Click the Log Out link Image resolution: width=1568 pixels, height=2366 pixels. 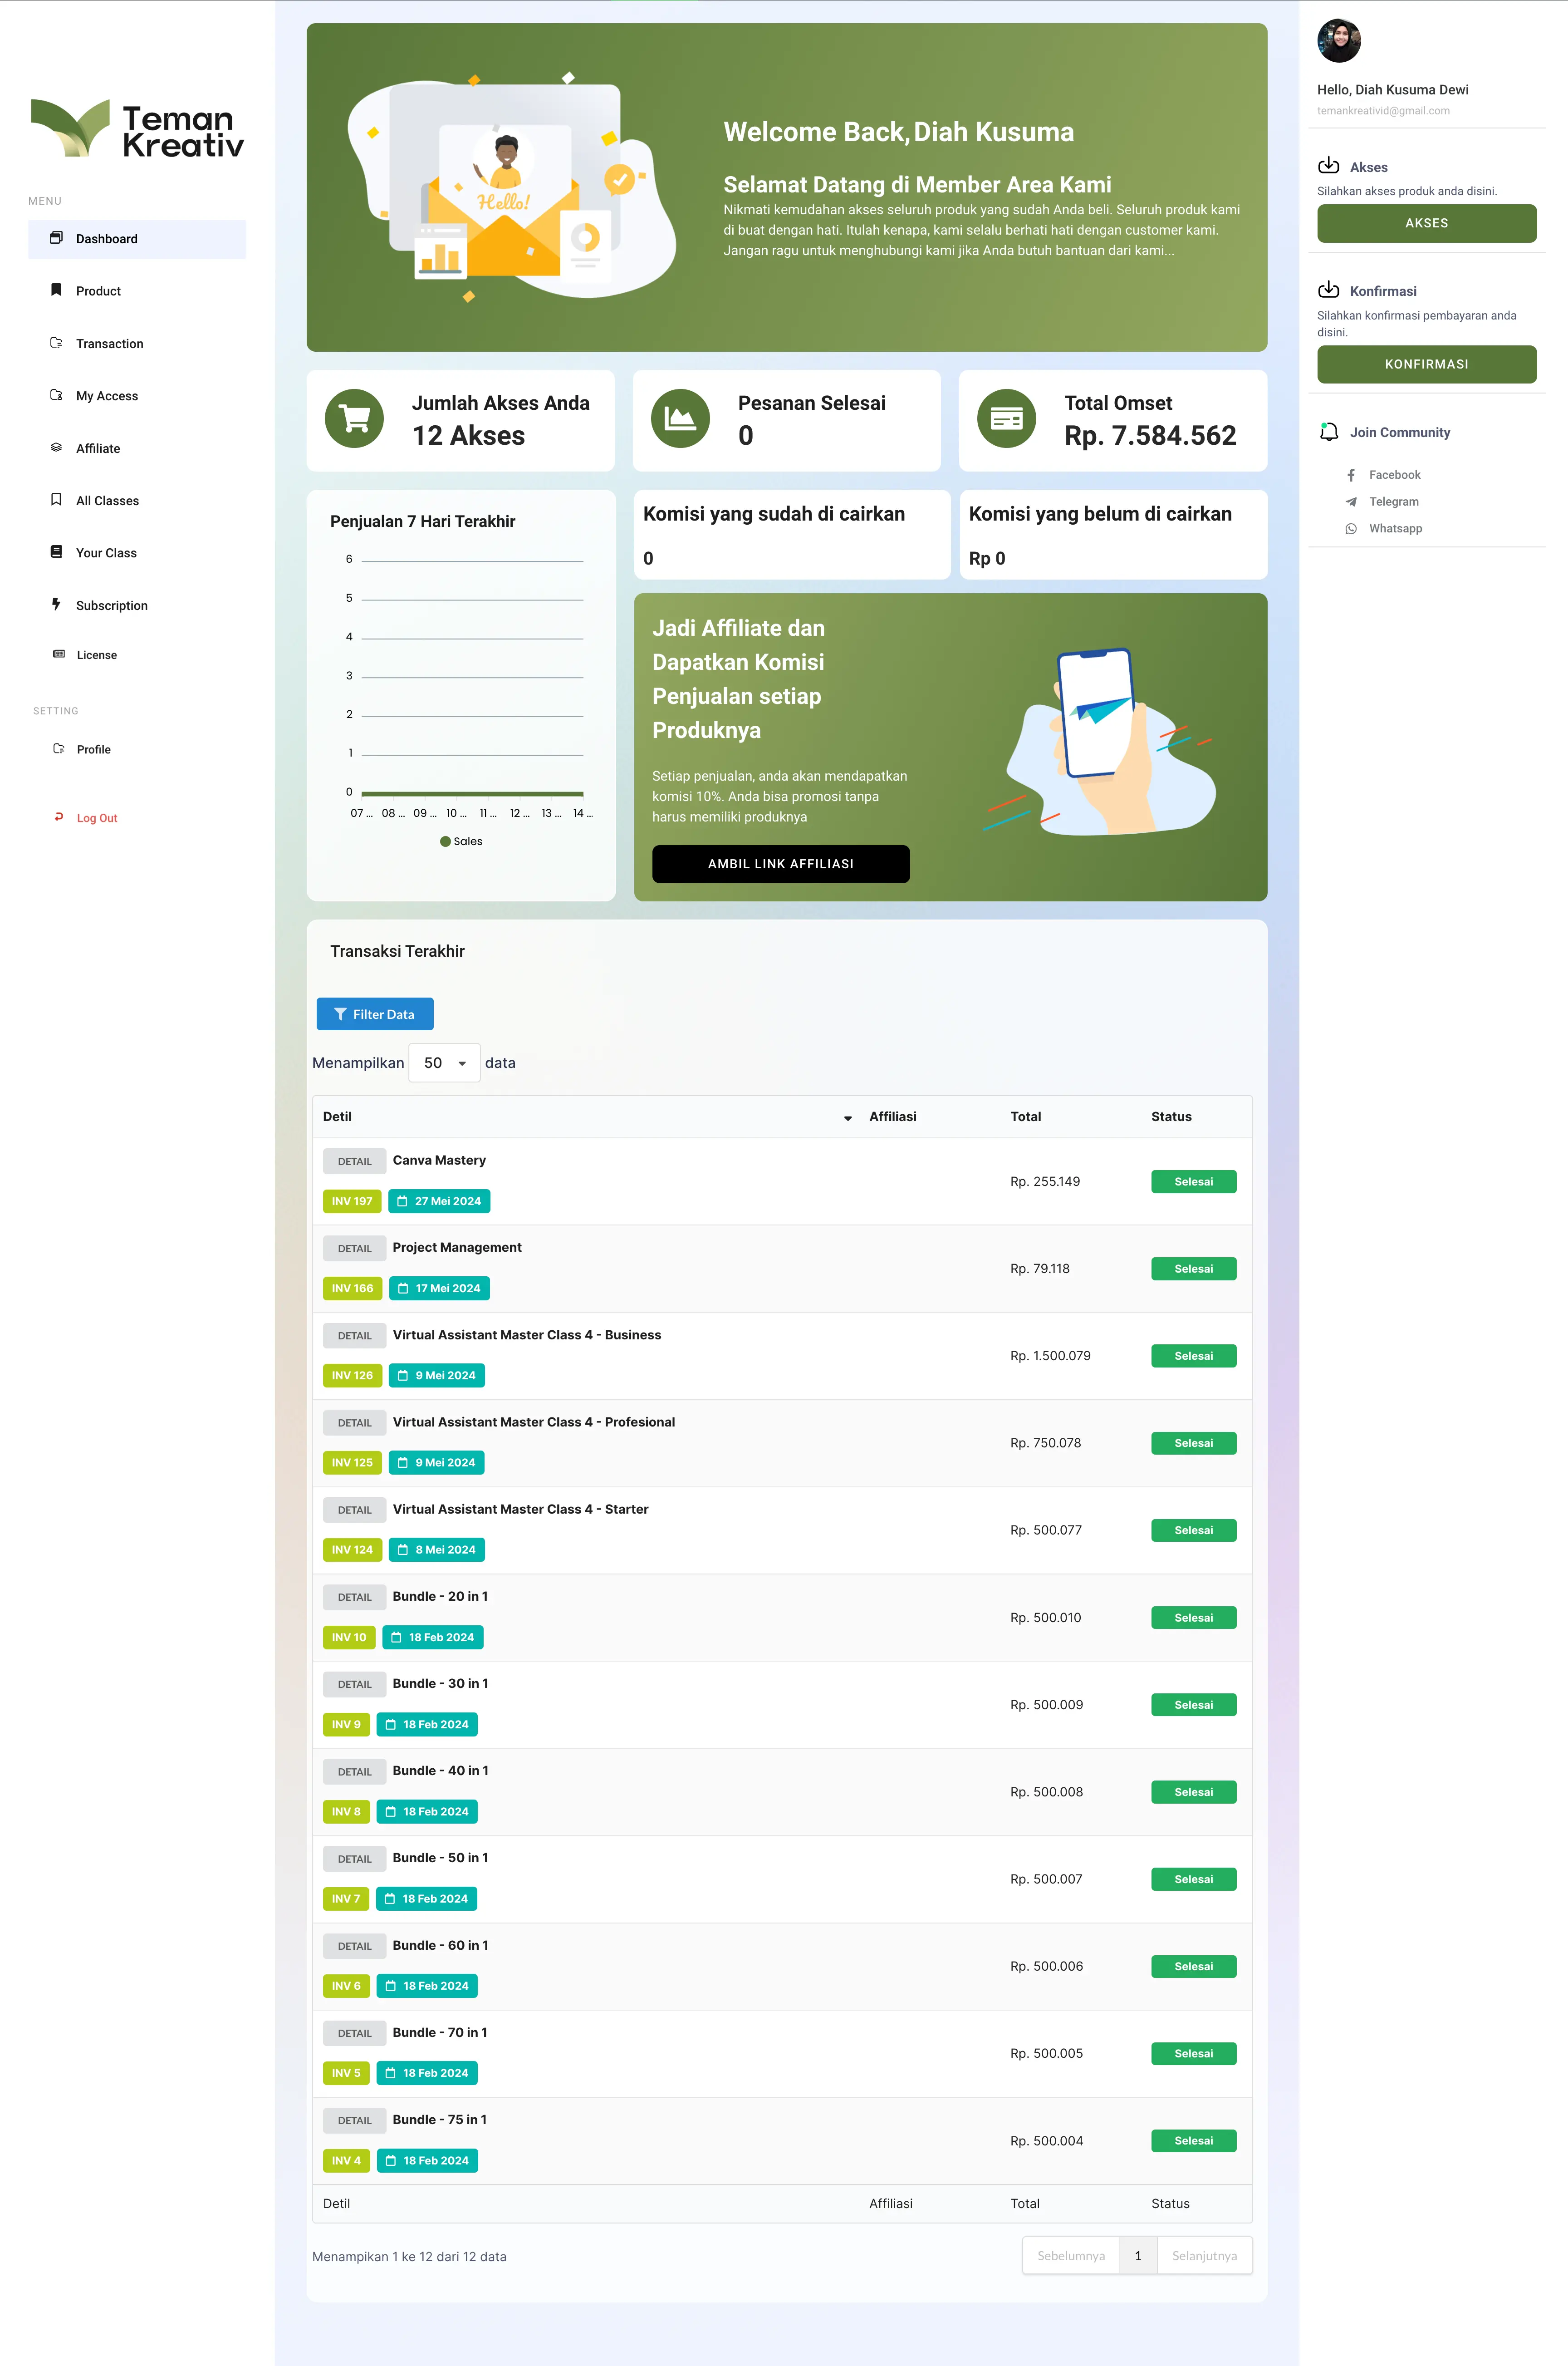97,818
